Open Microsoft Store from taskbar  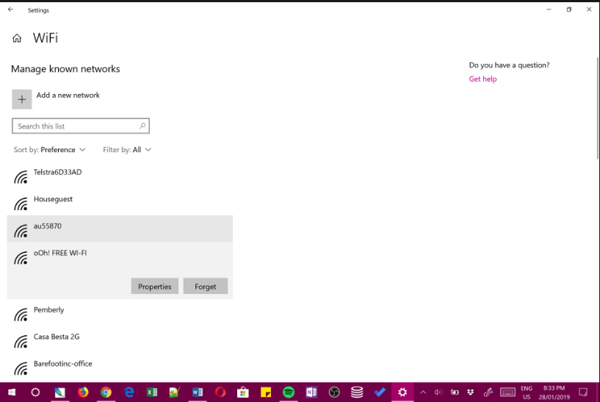point(243,392)
